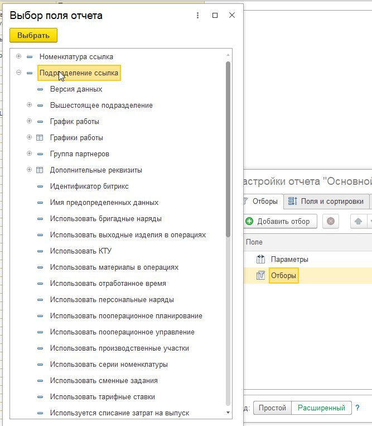The image size is (372, 426).
Task: Click field icon beside Идентификатор битрикс
Action: 40,186
